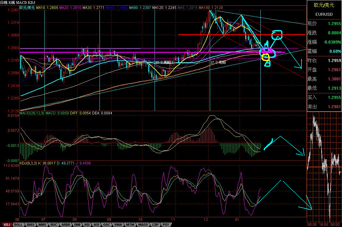Viewport: 342px width, 227px height.
Task: Click the 日线 period label in title
Action: tap(4, 3)
